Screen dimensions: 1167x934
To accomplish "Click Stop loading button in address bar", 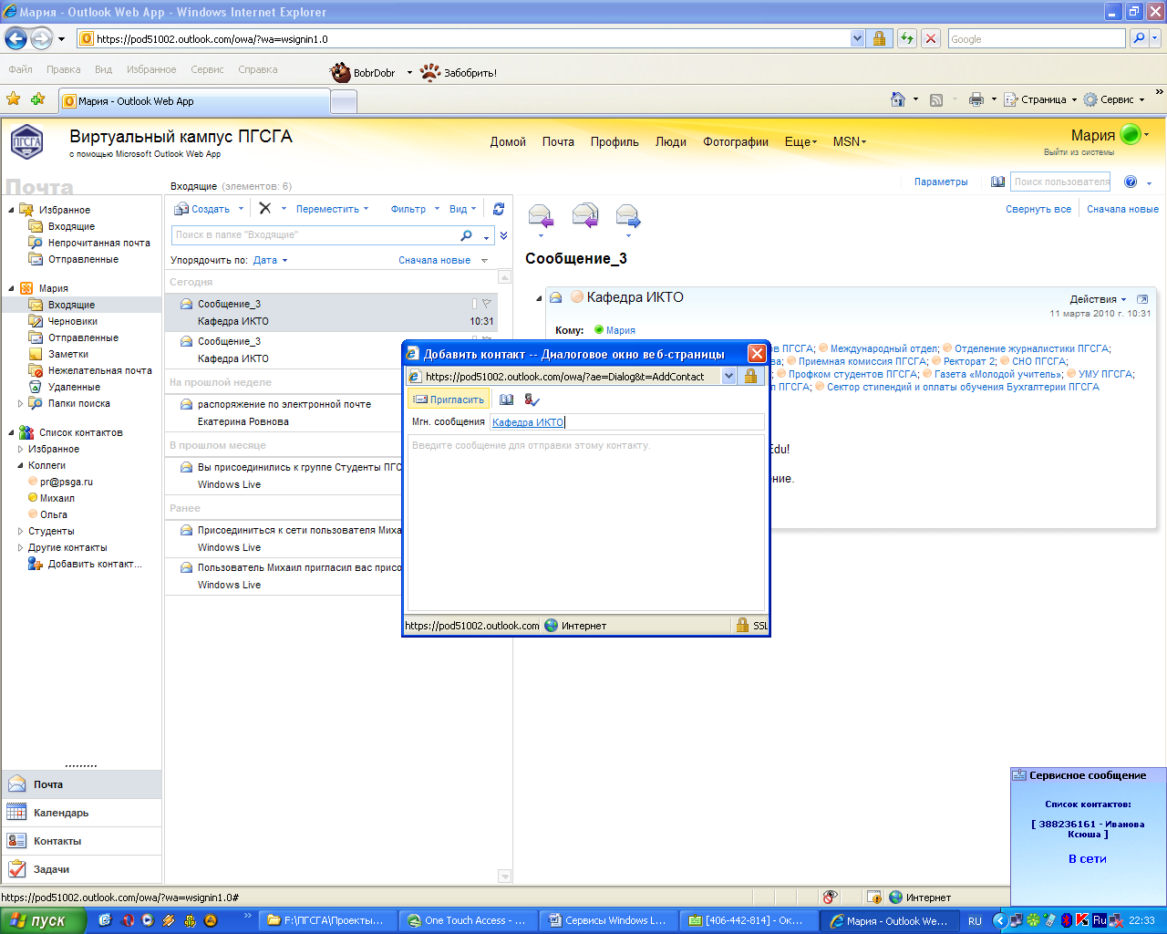I will tap(931, 38).
